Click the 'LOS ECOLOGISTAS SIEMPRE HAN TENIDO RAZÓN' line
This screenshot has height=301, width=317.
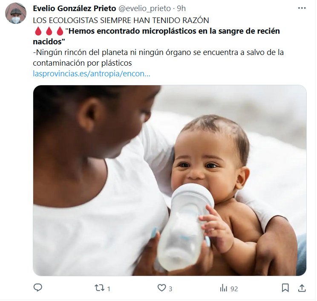pos(121,20)
